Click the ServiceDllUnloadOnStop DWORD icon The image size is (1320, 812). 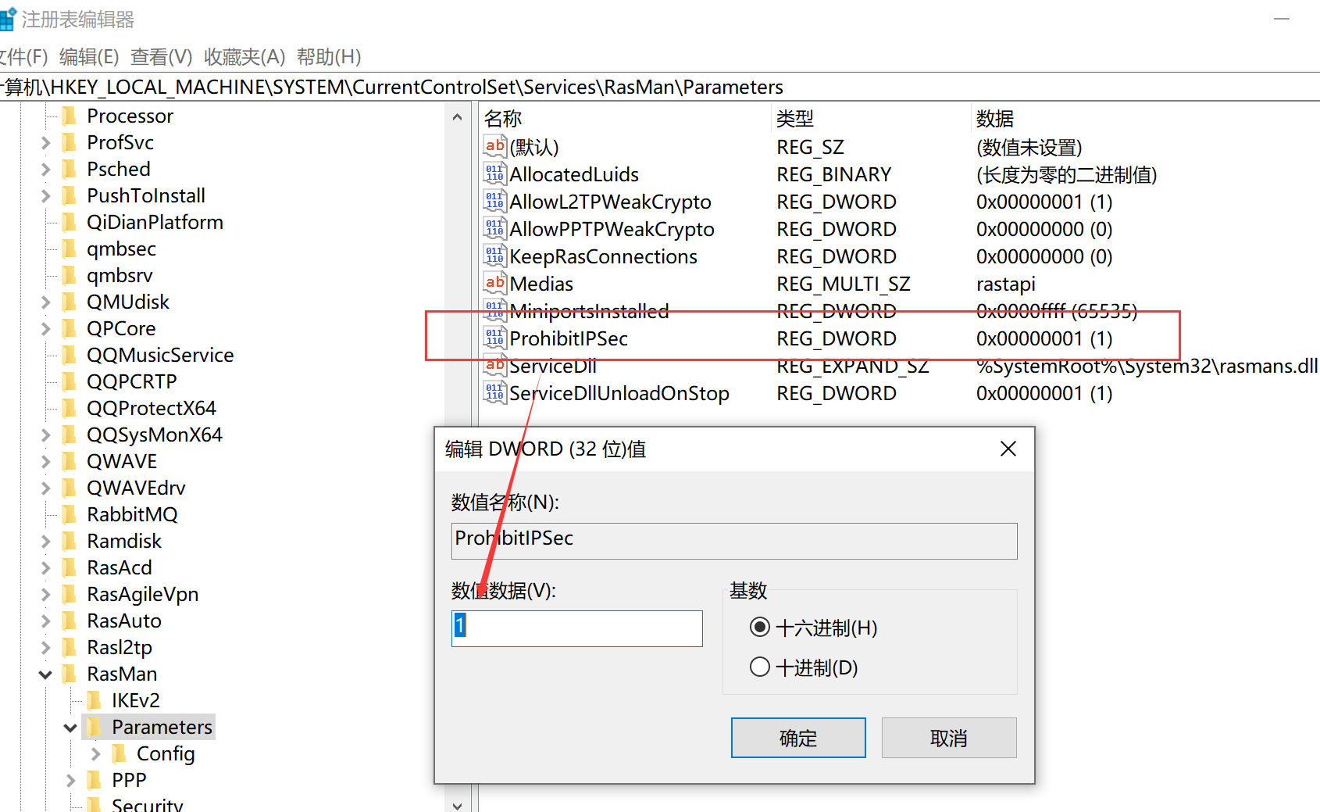tap(494, 392)
